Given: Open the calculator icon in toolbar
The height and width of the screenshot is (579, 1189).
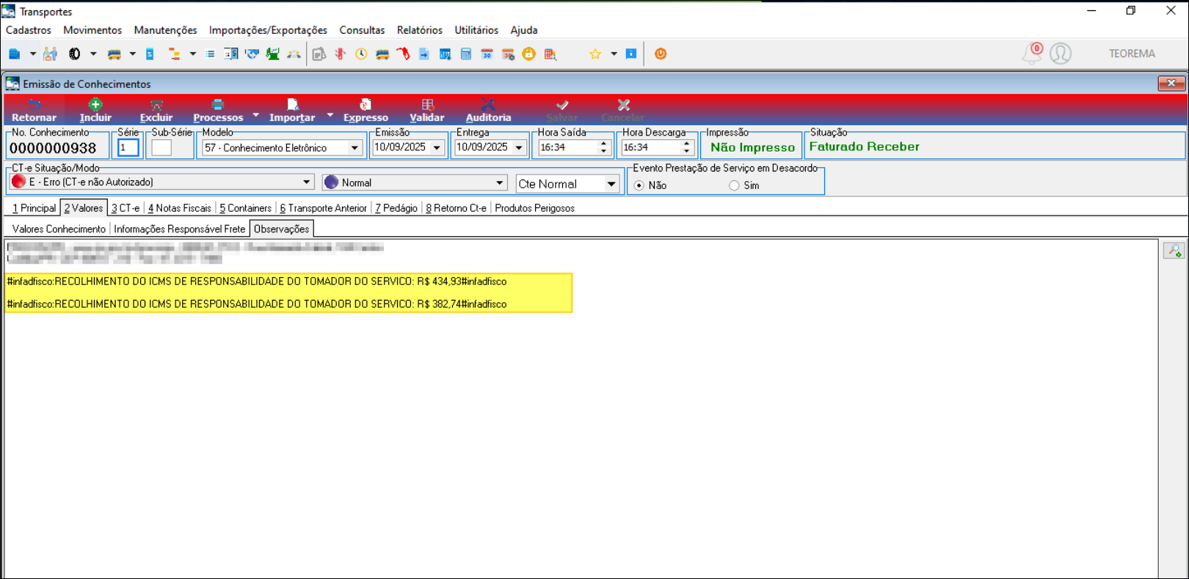Looking at the screenshot, I should [x=466, y=54].
